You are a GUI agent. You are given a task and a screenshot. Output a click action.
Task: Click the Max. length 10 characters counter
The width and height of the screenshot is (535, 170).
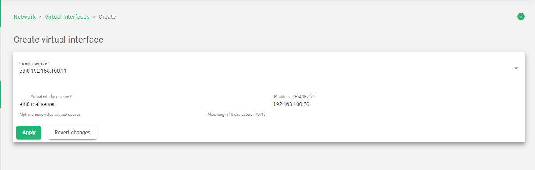(x=237, y=115)
